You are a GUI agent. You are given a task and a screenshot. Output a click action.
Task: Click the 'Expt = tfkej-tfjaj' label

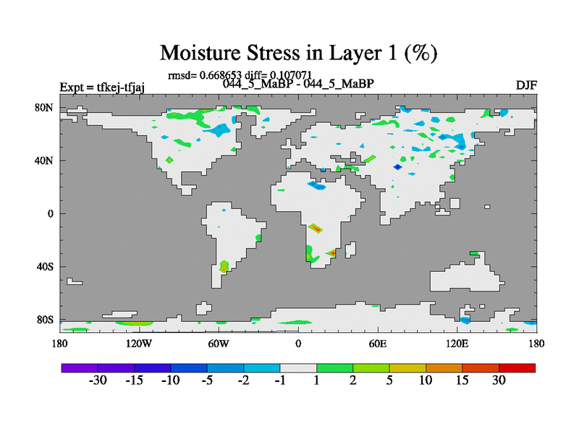pos(102,88)
